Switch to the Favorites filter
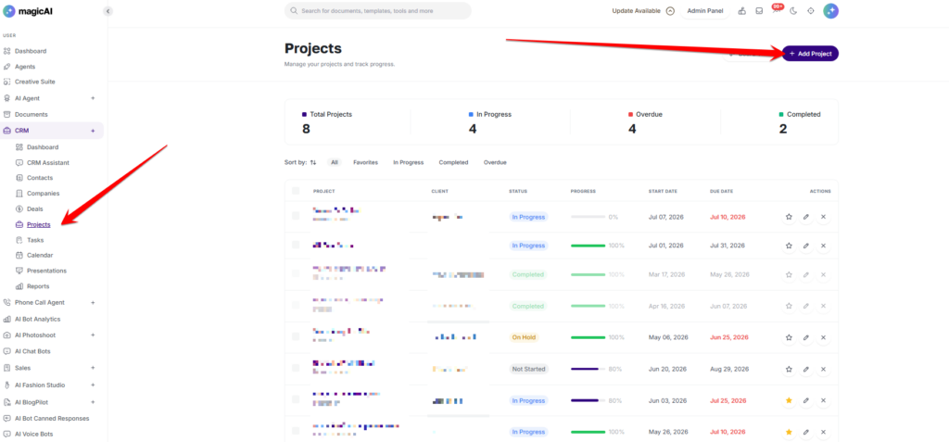Image resolution: width=949 pixels, height=442 pixels. (x=365, y=162)
